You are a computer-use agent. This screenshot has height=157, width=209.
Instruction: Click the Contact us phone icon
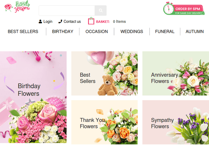pyautogui.click(x=60, y=21)
